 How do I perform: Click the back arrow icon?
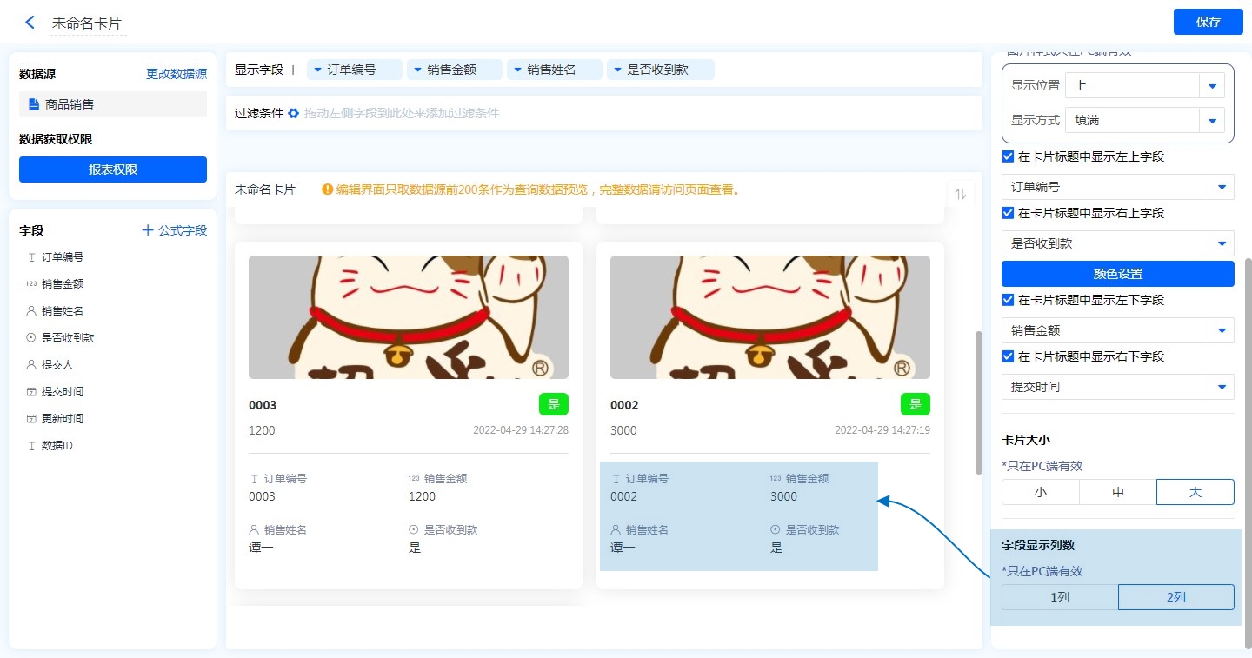pos(30,23)
